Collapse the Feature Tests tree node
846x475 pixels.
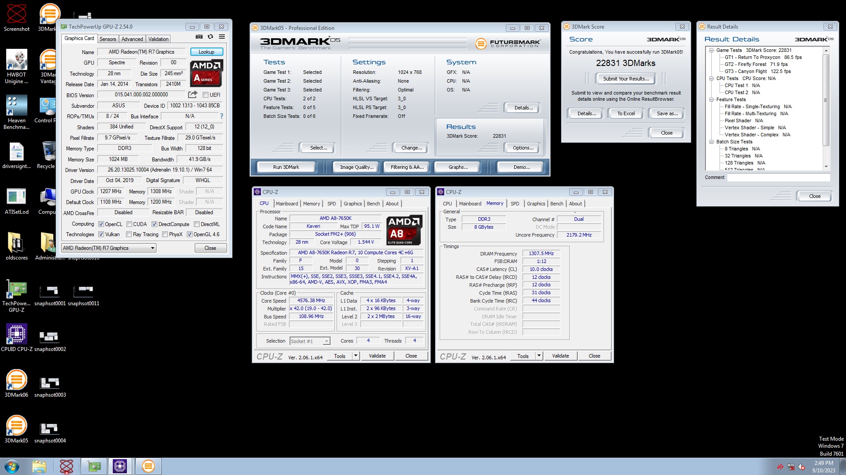[711, 99]
